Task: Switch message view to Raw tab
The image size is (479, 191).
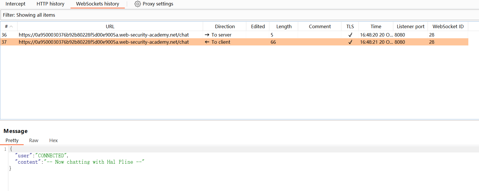Action: [x=34, y=140]
